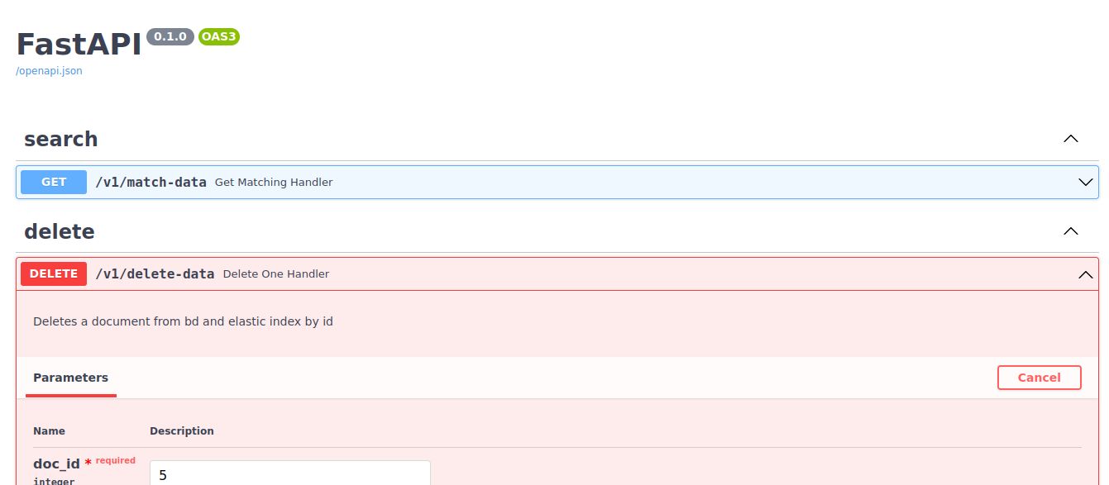Viewport: 1109px width, 485px height.
Task: Click the doc_id parameter name
Action: coord(56,464)
